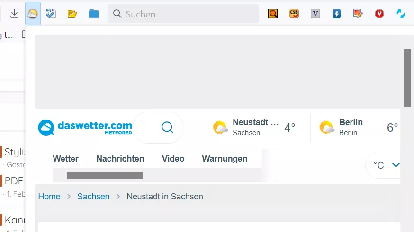Screen dimensions: 414x232
Task: Click the blue folder toolbar icon
Action: tap(94, 14)
